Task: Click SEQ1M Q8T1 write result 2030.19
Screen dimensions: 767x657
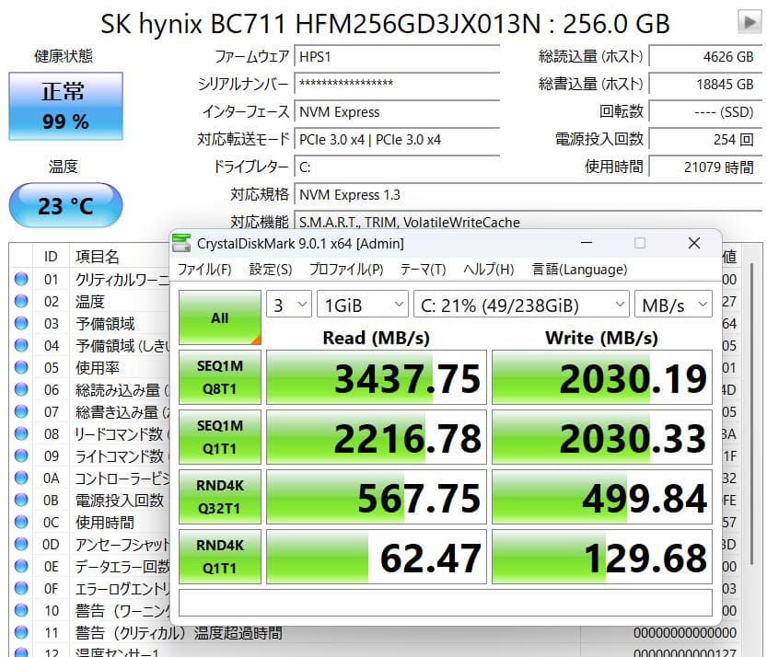Action: 602,377
